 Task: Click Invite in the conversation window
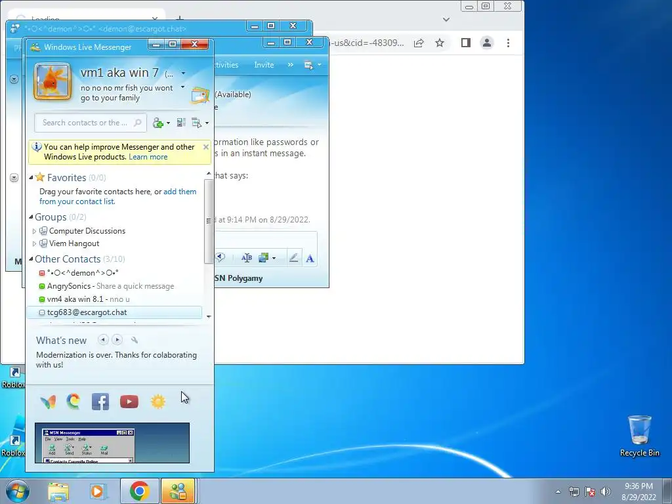(264, 65)
